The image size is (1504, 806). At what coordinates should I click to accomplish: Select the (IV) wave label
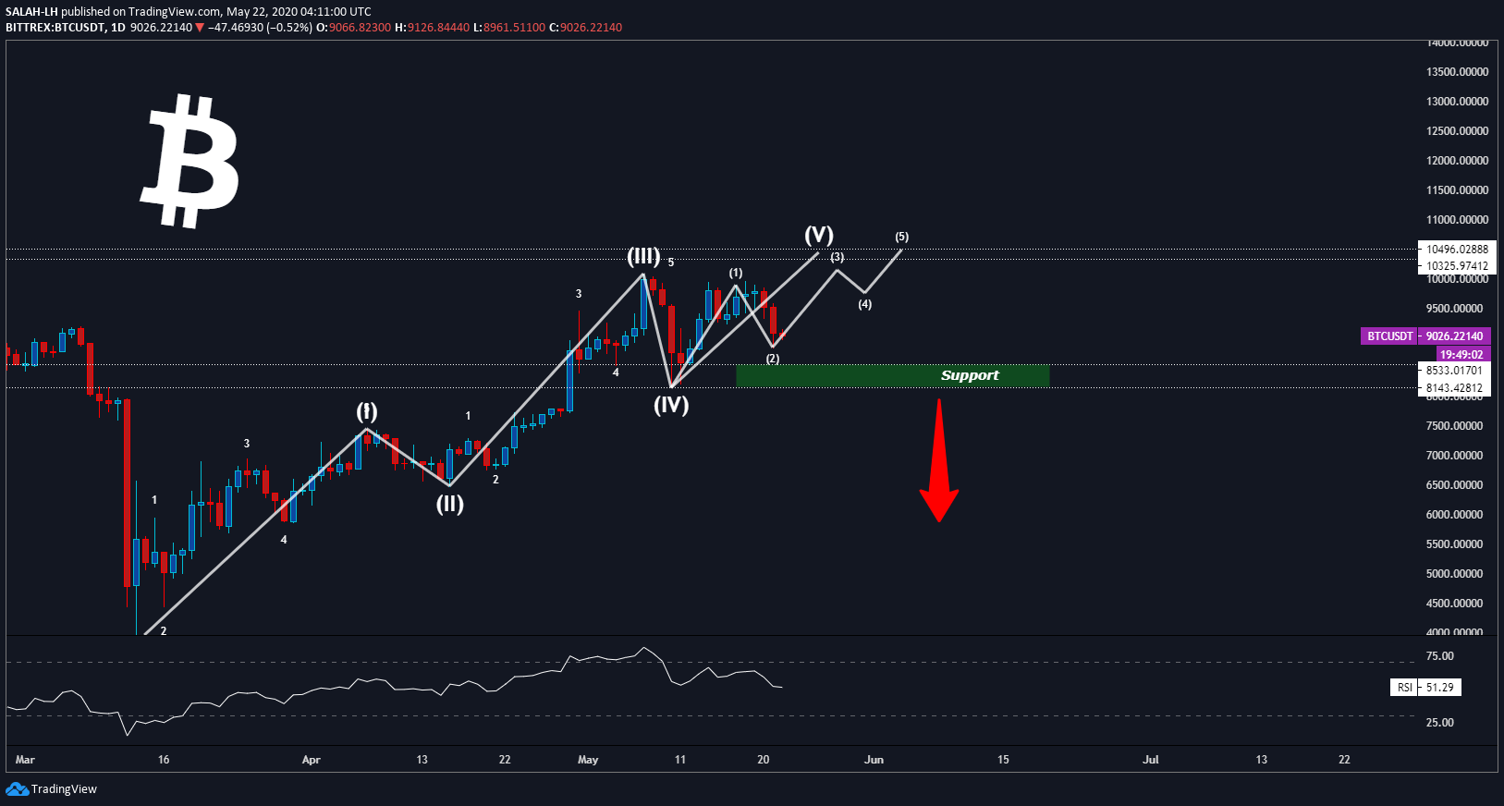point(671,405)
